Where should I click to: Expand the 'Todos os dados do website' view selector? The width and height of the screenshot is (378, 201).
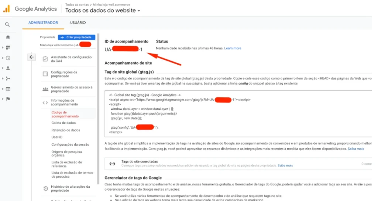103,11
